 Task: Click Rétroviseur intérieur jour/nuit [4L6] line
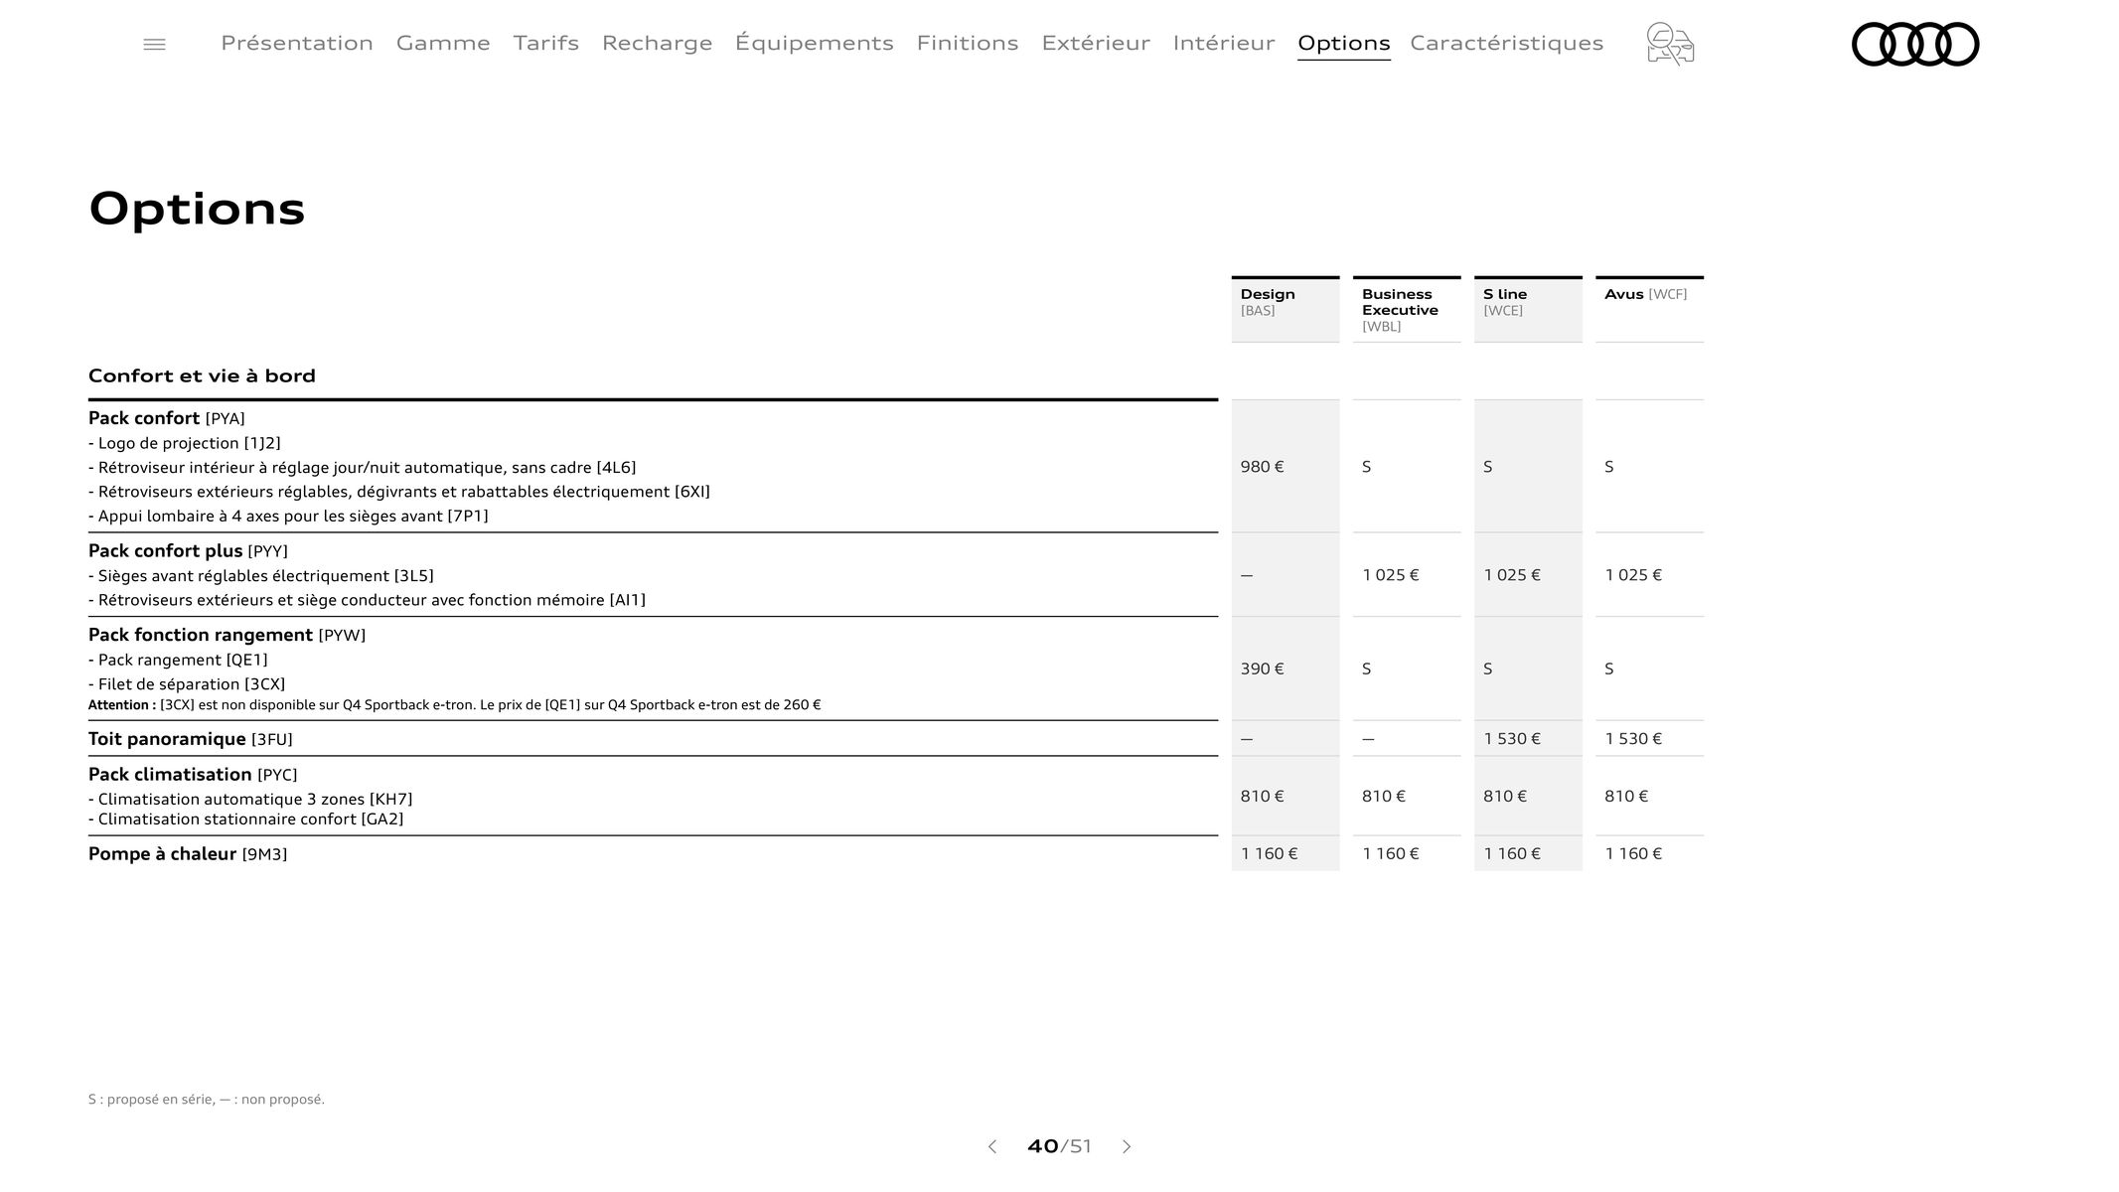coord(363,468)
